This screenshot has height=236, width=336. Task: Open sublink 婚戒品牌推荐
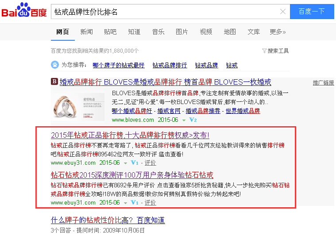click(x=203, y=111)
